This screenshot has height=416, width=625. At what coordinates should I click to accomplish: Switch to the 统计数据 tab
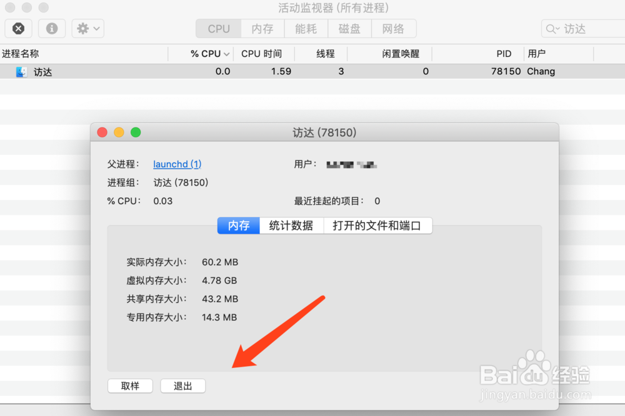pos(291,225)
